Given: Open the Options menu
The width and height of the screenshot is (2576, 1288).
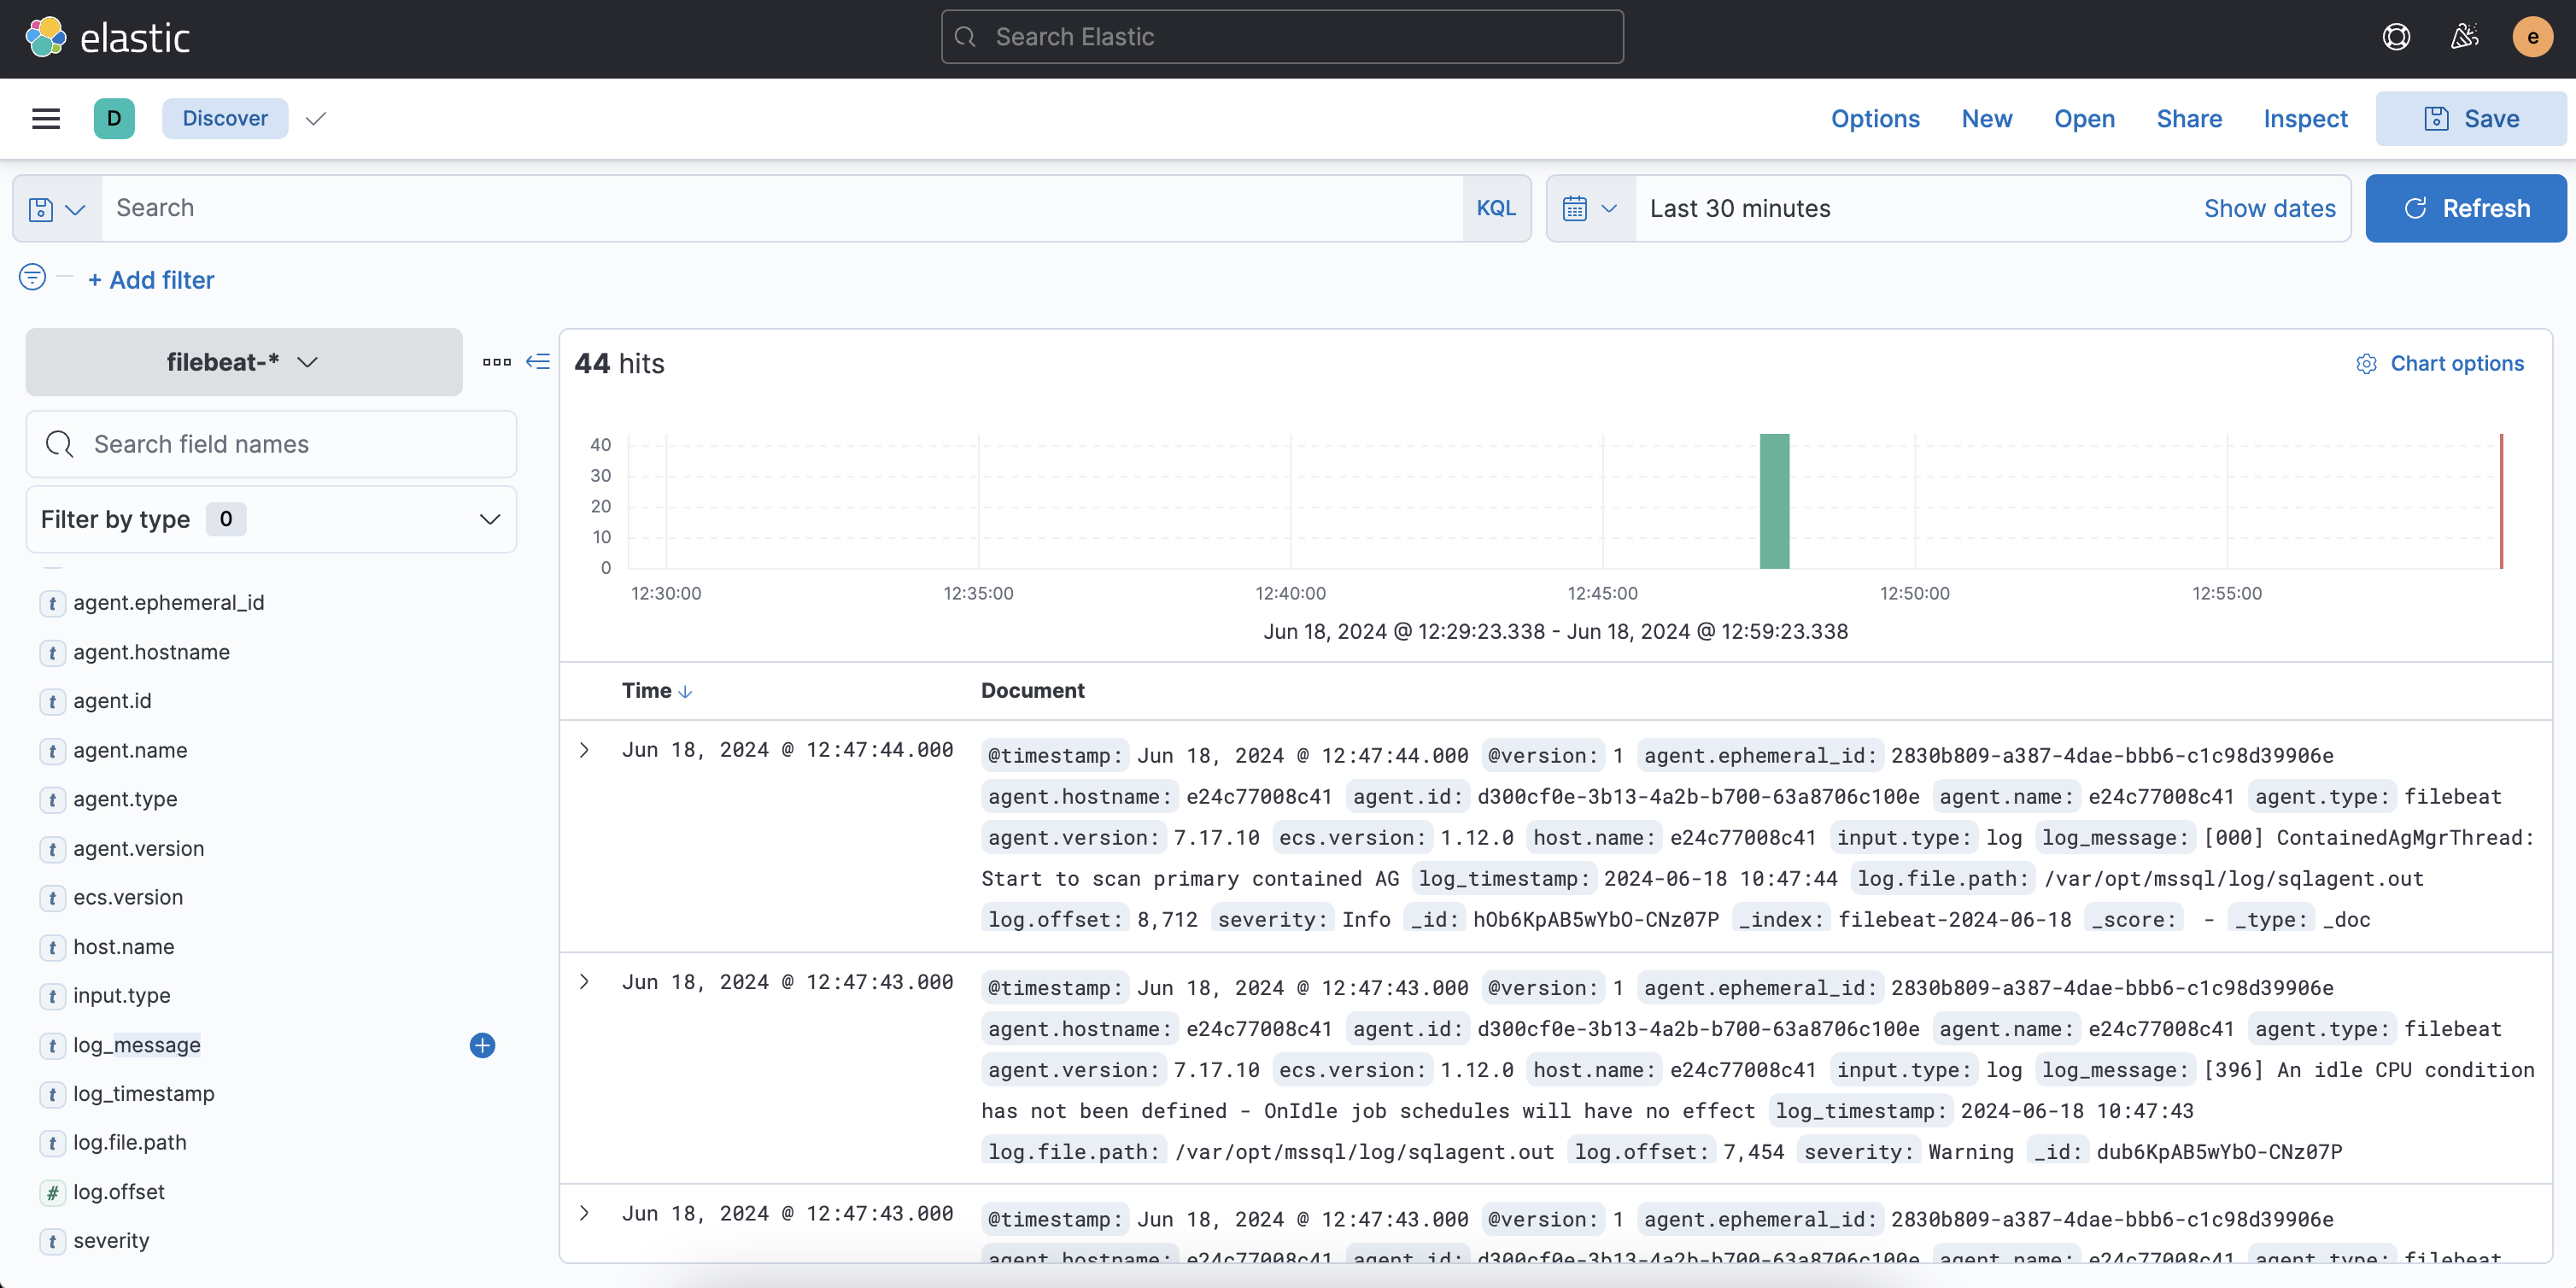Looking at the screenshot, I should pyautogui.click(x=1875, y=118).
